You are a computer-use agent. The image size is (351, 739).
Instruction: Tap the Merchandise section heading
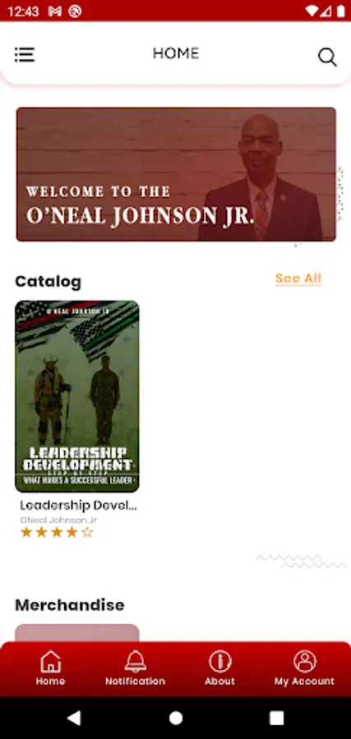(x=70, y=604)
